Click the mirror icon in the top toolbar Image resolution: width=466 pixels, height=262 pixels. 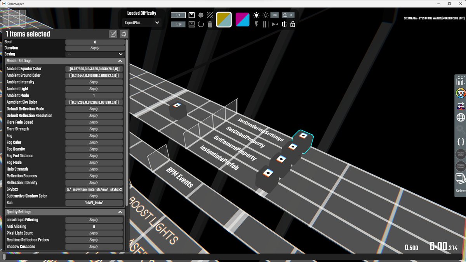[284, 24]
